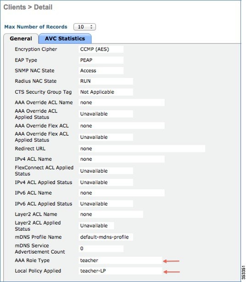
Task: Select the mDNS Profile Name field
Action: click(106, 237)
